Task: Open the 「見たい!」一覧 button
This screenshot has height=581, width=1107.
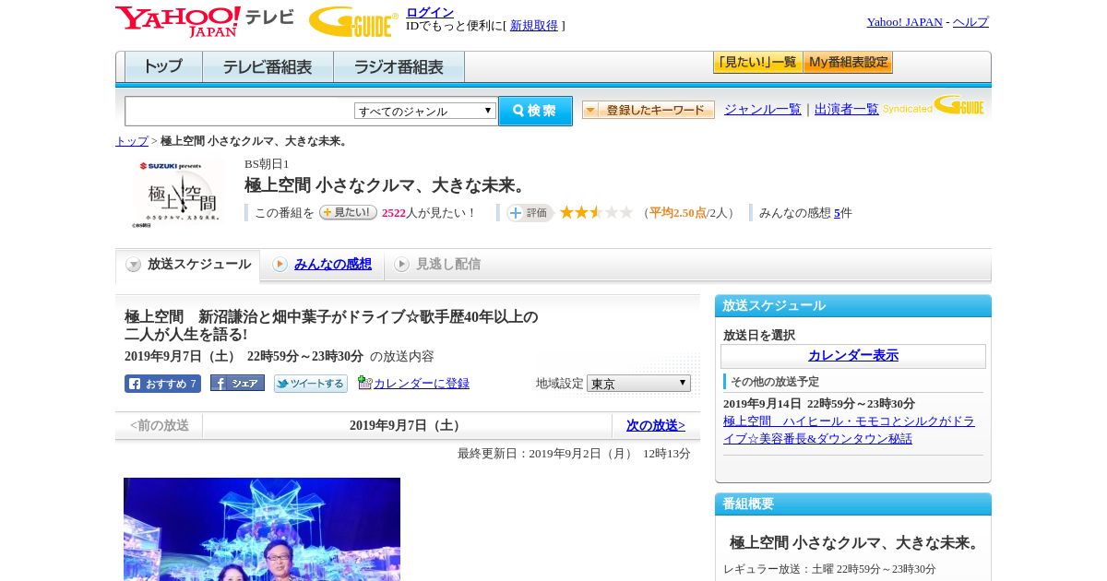Action: [x=757, y=63]
